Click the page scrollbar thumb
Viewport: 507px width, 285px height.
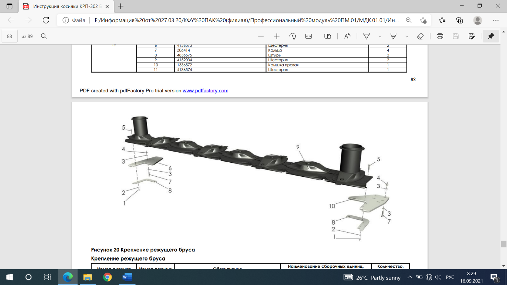[x=503, y=244]
